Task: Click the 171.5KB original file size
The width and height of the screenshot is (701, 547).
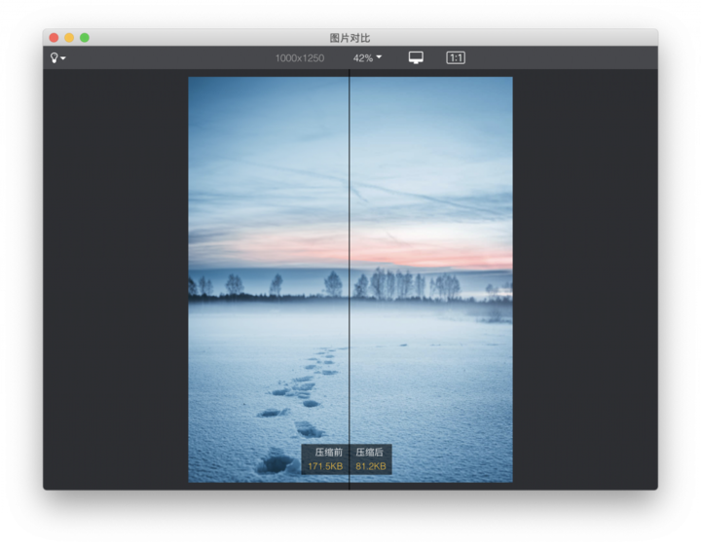Action: (x=325, y=466)
